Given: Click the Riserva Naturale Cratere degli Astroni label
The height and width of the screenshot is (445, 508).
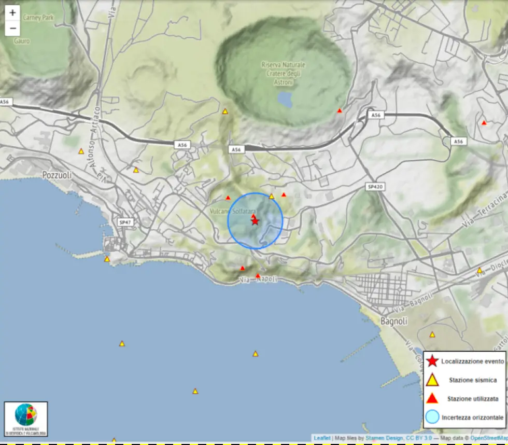Looking at the screenshot, I should point(284,74).
